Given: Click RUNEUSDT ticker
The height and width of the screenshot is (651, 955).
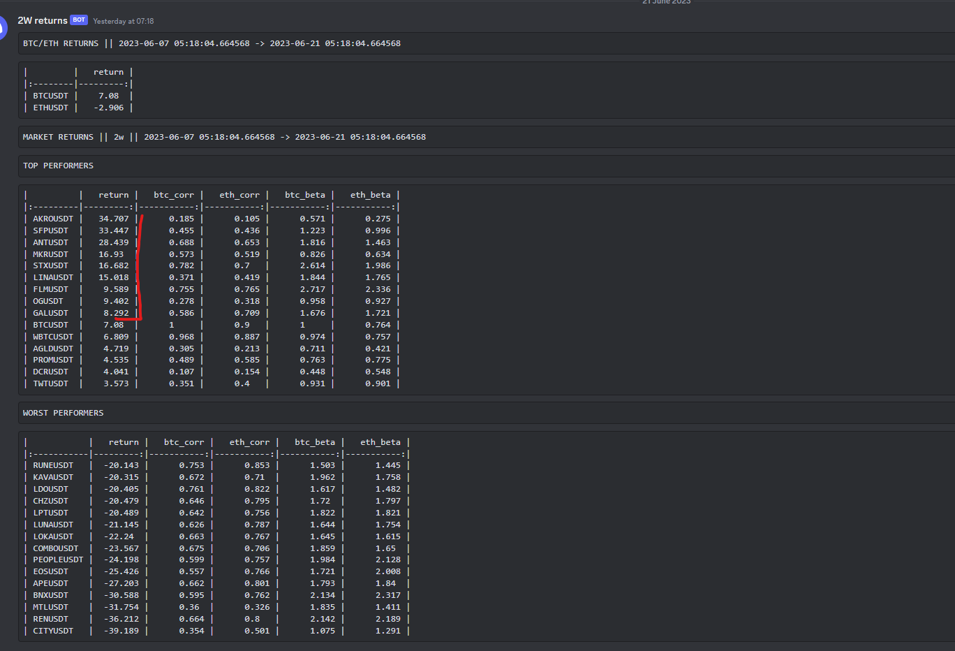Looking at the screenshot, I should click(x=53, y=465).
